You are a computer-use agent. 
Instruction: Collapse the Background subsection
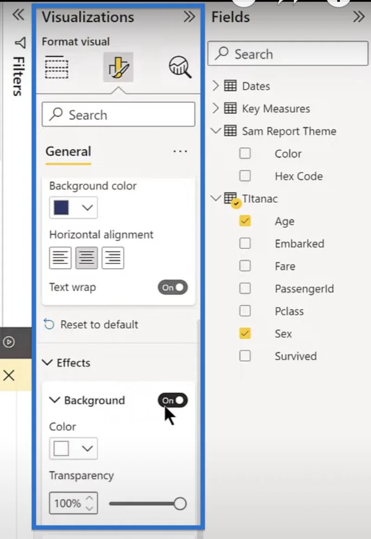pyautogui.click(x=55, y=400)
